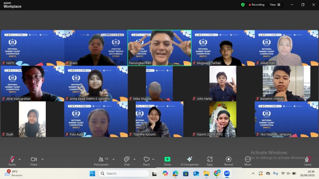Open React emoji menu

pos(146,161)
